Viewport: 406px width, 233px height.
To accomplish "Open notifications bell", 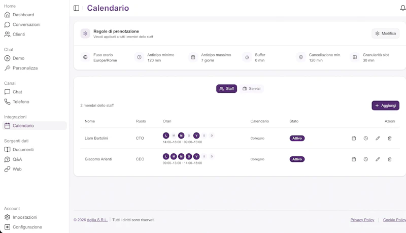I will point(402,8).
